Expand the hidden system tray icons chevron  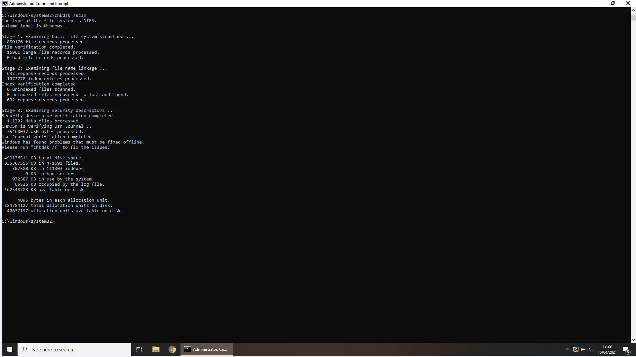coord(568,349)
